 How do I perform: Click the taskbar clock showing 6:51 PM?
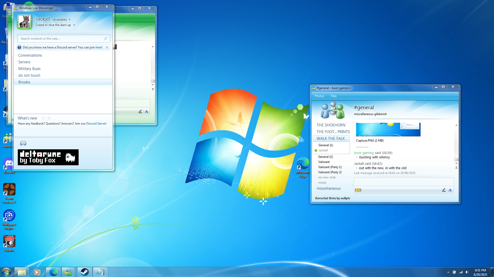[480, 272]
